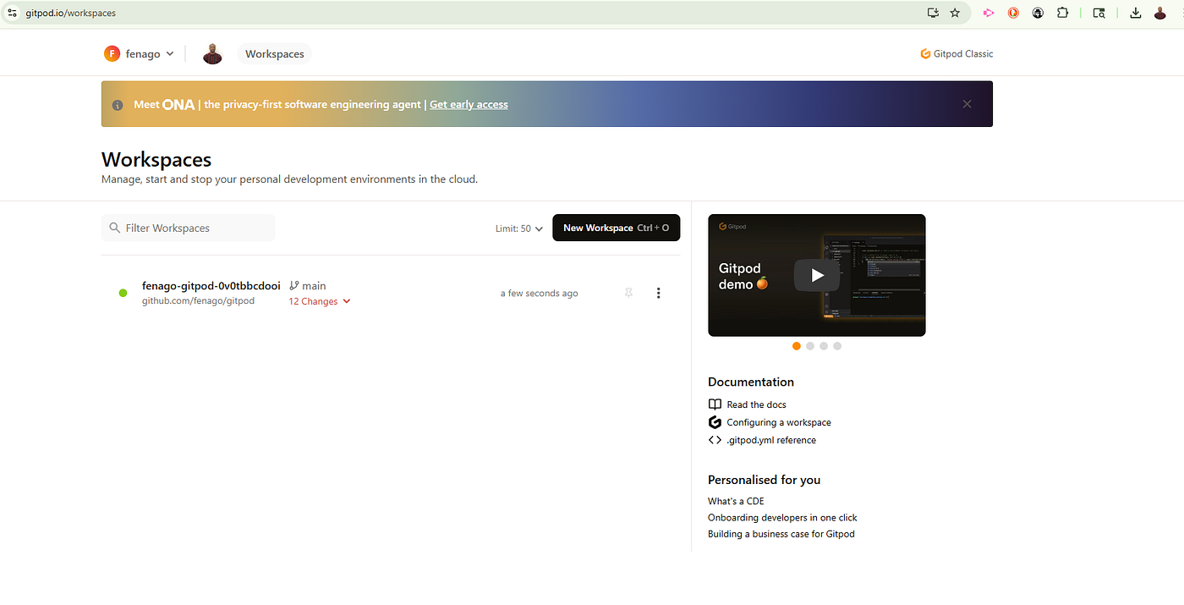Expand the 12 Changes list
Viewport: 1184px width, 605px height.
(320, 301)
